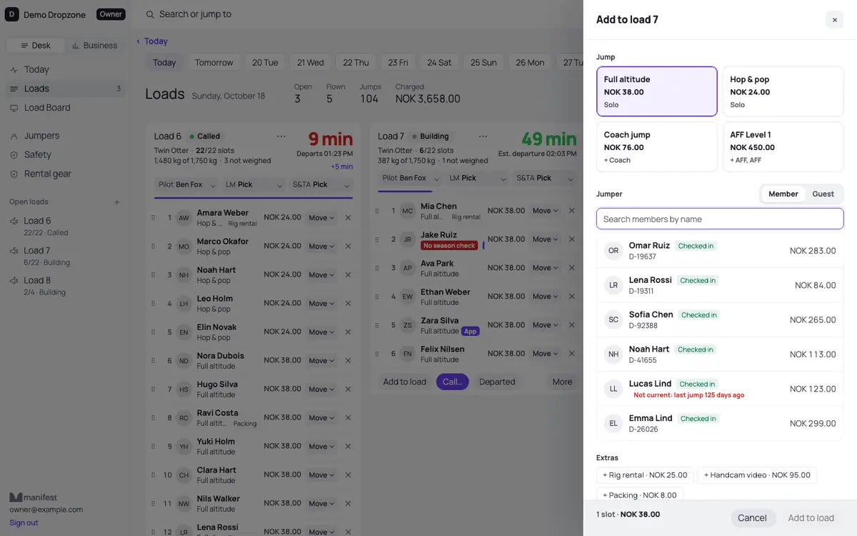The image size is (857, 536).
Task: Toggle Packing extra NOK 8.00
Action: tap(640, 495)
